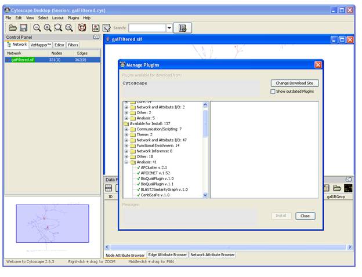
Task: Click the Cytoscape icon in Manage Plugins title bar
Action: coord(122,64)
